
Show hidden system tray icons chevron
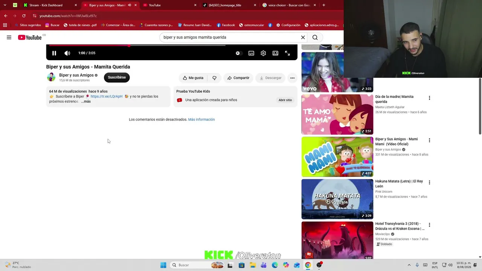[x=409, y=265]
